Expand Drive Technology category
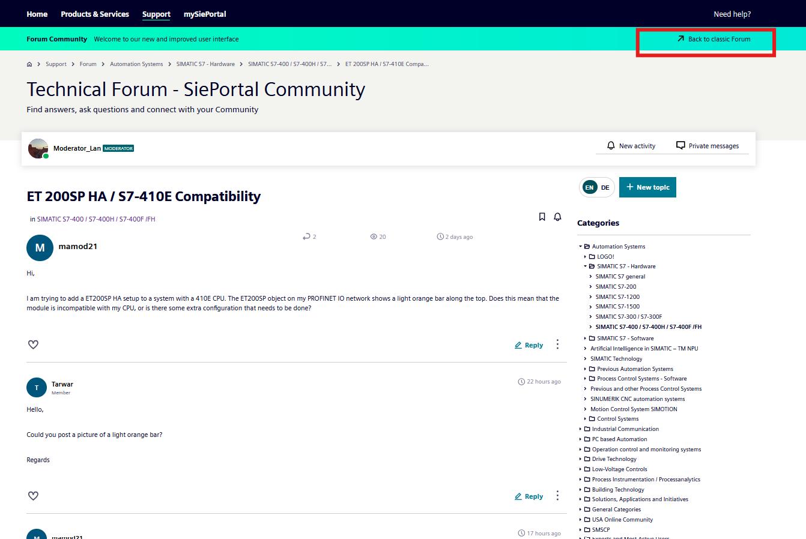The height and width of the screenshot is (539, 806). pyautogui.click(x=581, y=459)
